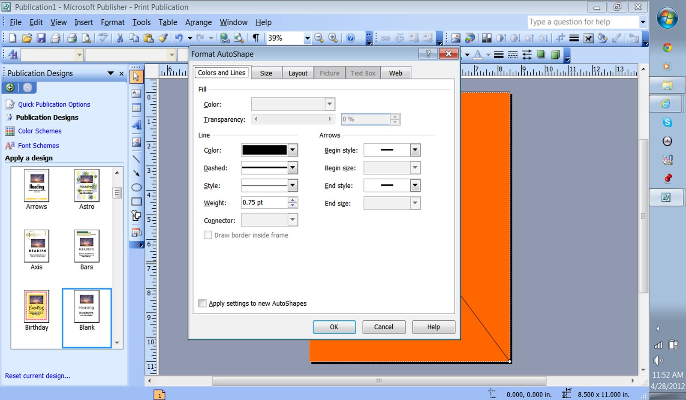Open the Insert menu
This screenshot has width=686, height=400.
pyautogui.click(x=84, y=22)
